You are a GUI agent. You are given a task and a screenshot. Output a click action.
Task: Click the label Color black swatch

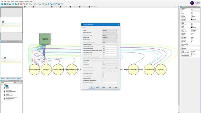click(x=191, y=28)
